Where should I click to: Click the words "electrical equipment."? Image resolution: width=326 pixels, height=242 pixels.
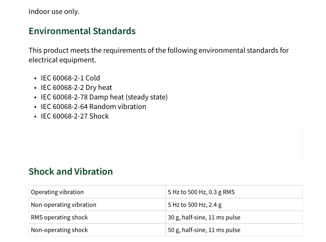(x=62, y=60)
